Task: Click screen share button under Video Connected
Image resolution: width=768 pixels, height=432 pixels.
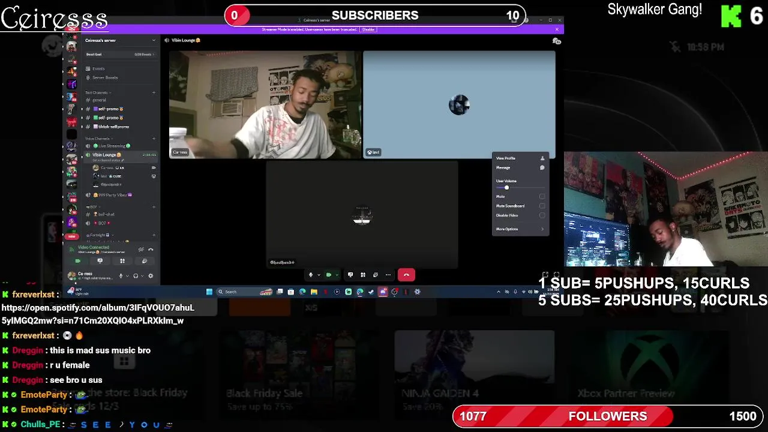Action: (100, 261)
